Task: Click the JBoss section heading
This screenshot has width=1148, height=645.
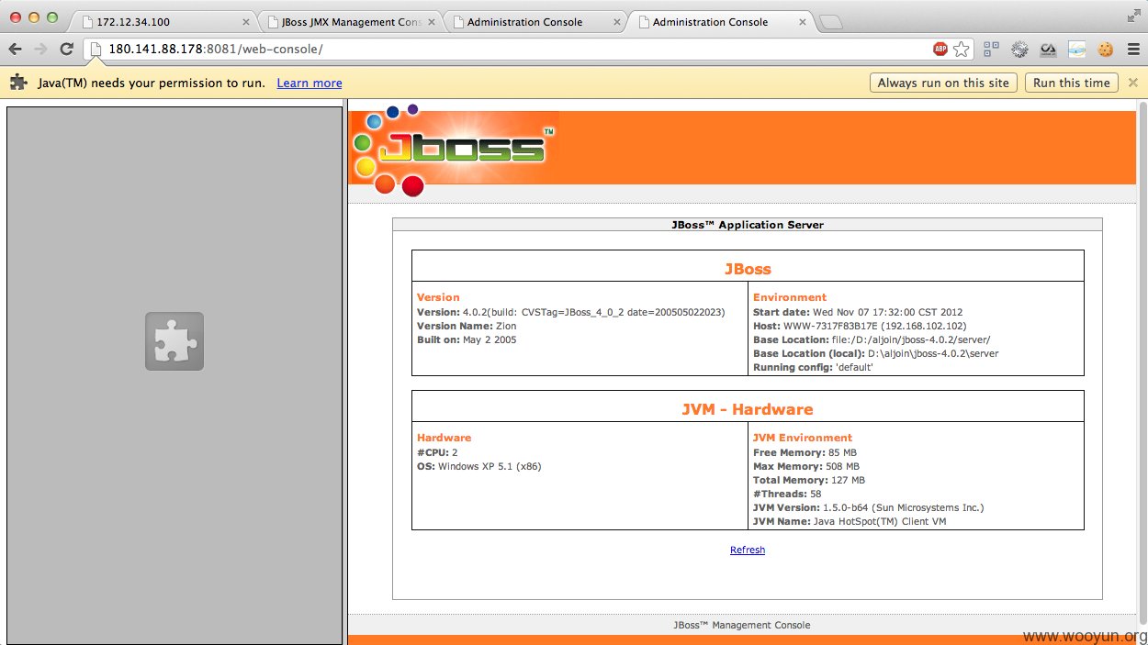Action: point(748,269)
